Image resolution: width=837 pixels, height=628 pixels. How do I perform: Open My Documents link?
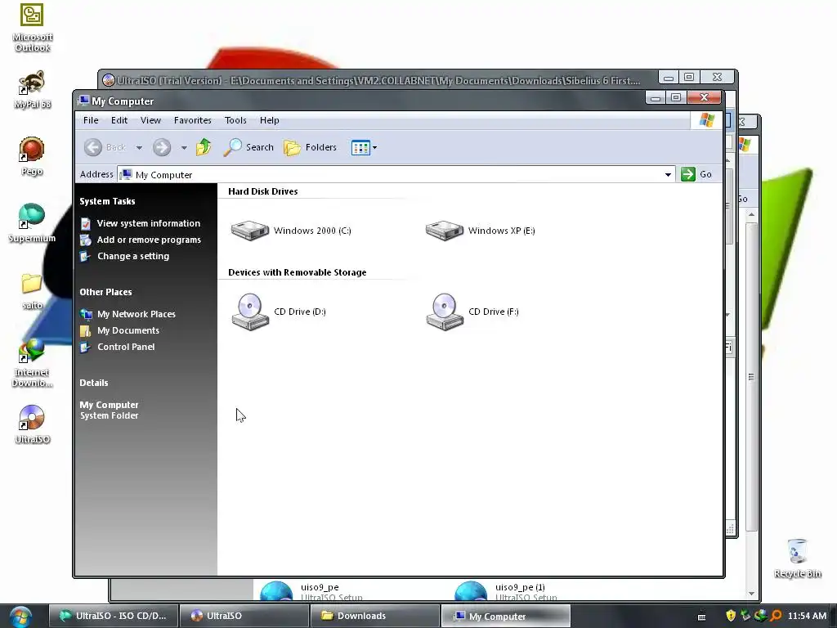pos(128,330)
